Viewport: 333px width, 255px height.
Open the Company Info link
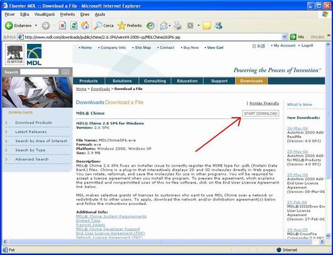pos(113,48)
